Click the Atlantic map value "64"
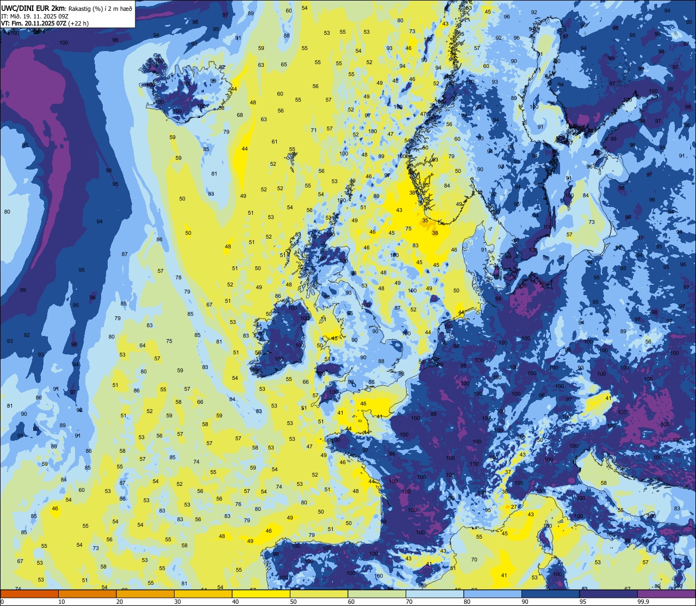The width and height of the screenshot is (696, 606). (142, 346)
